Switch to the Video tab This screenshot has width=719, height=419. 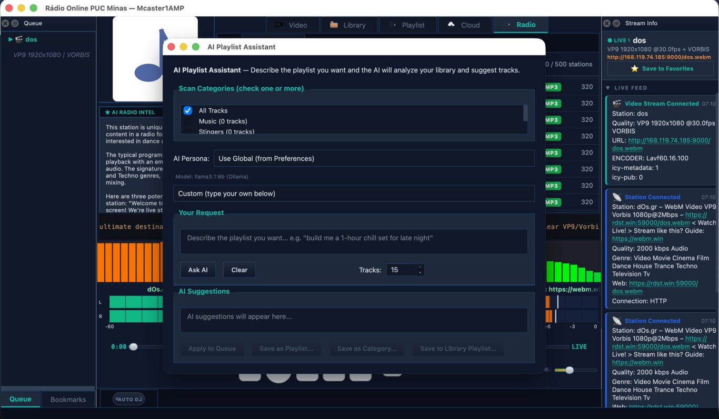point(293,25)
